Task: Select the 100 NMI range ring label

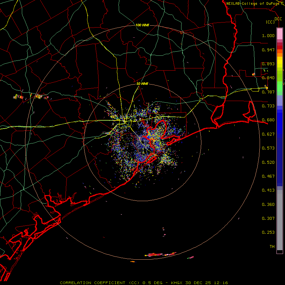Action: (x=142, y=25)
